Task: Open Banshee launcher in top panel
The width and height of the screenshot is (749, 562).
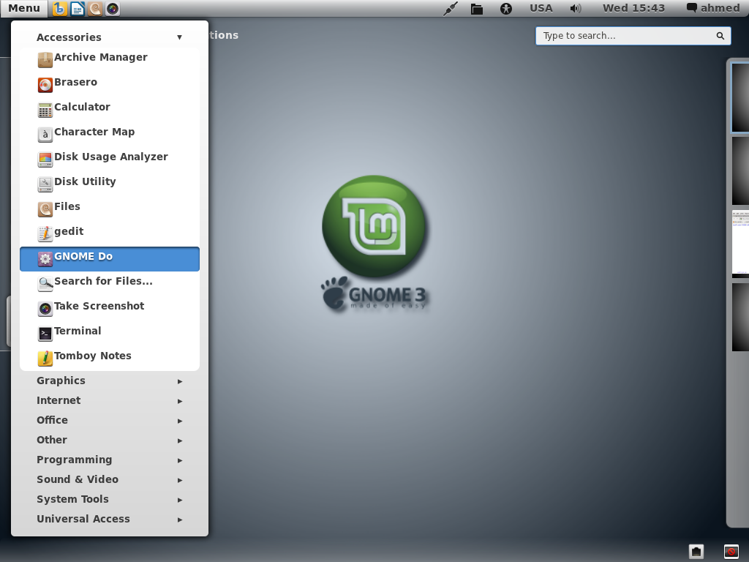Action: 60,9
